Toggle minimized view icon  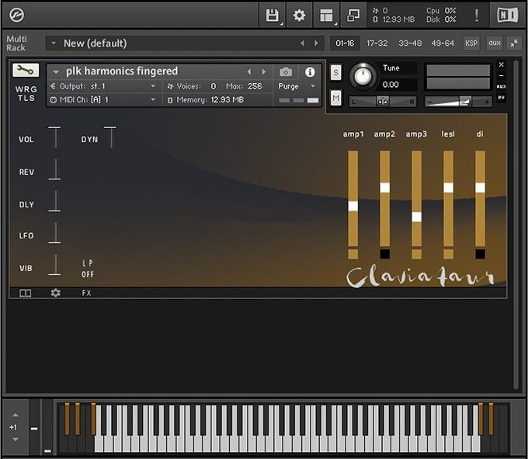(x=353, y=16)
